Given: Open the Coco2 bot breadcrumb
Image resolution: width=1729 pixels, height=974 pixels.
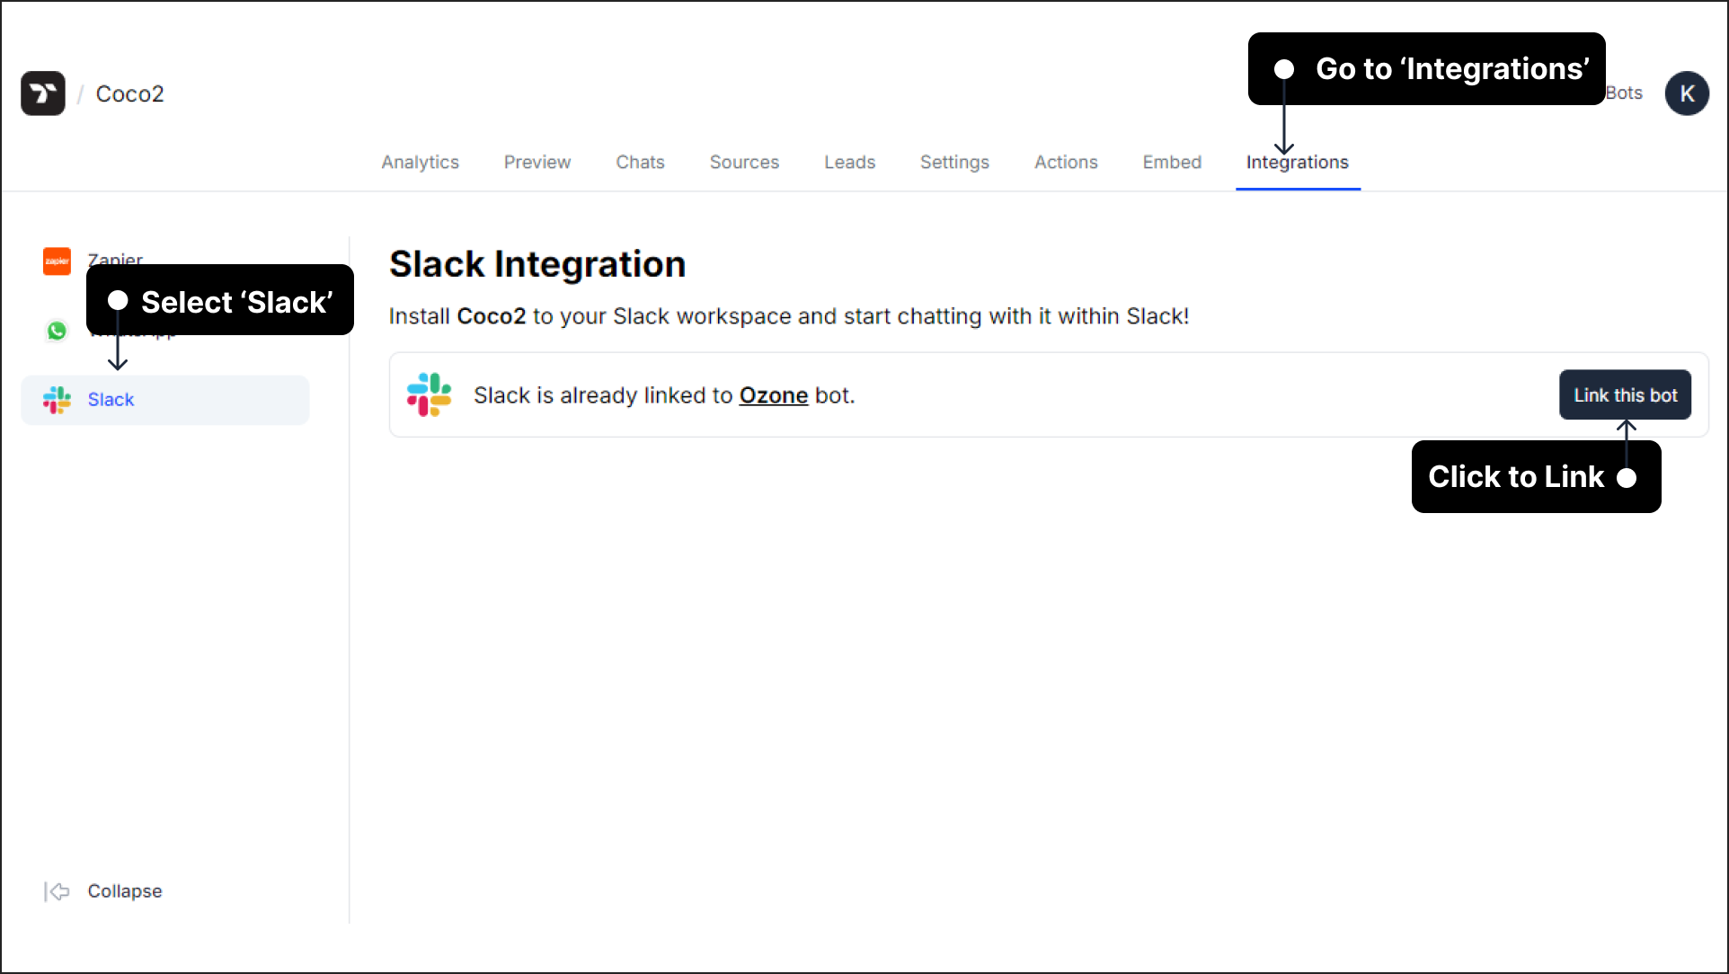Looking at the screenshot, I should (x=130, y=93).
